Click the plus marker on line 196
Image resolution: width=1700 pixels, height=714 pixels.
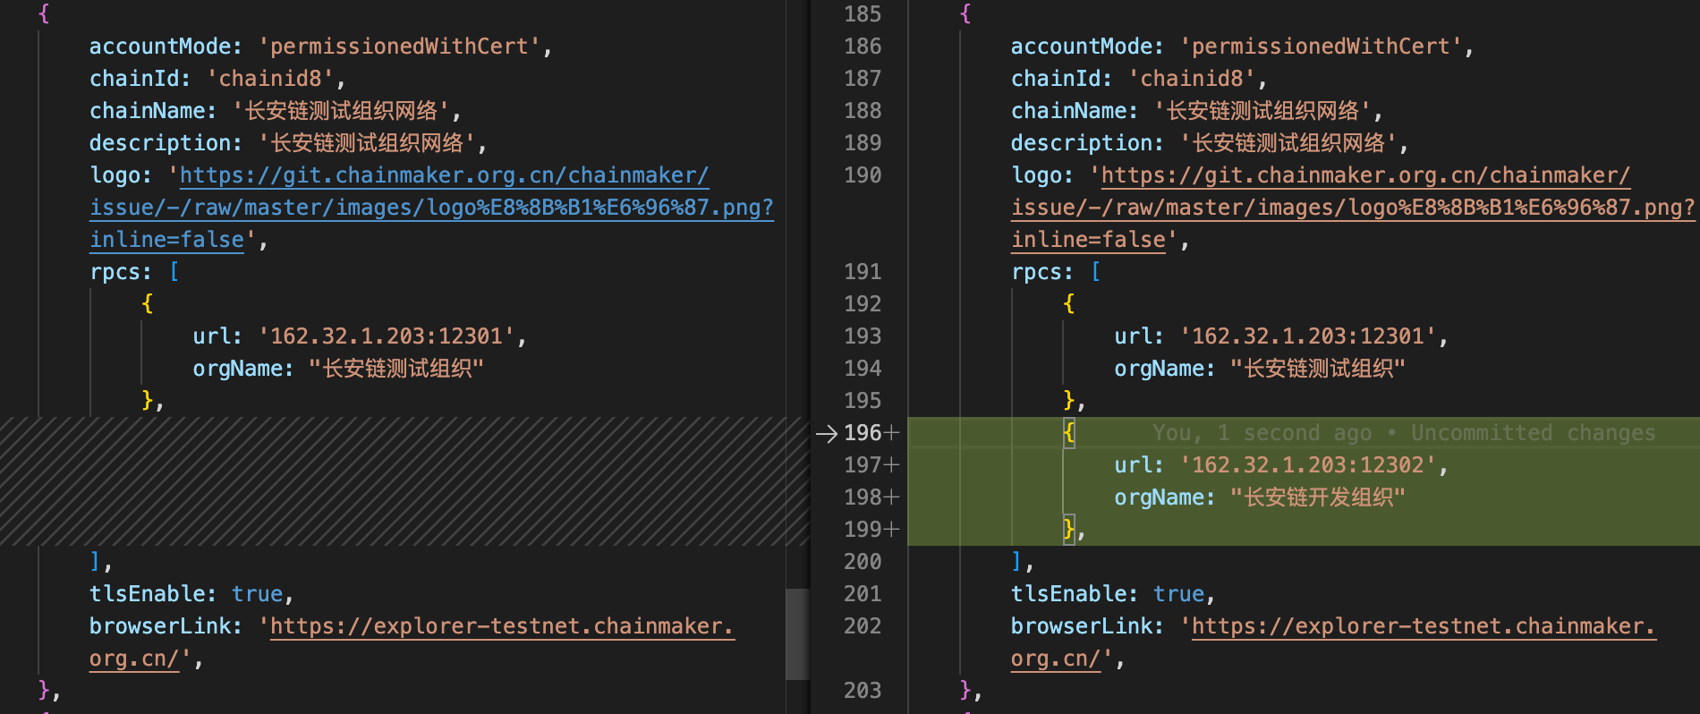(891, 434)
